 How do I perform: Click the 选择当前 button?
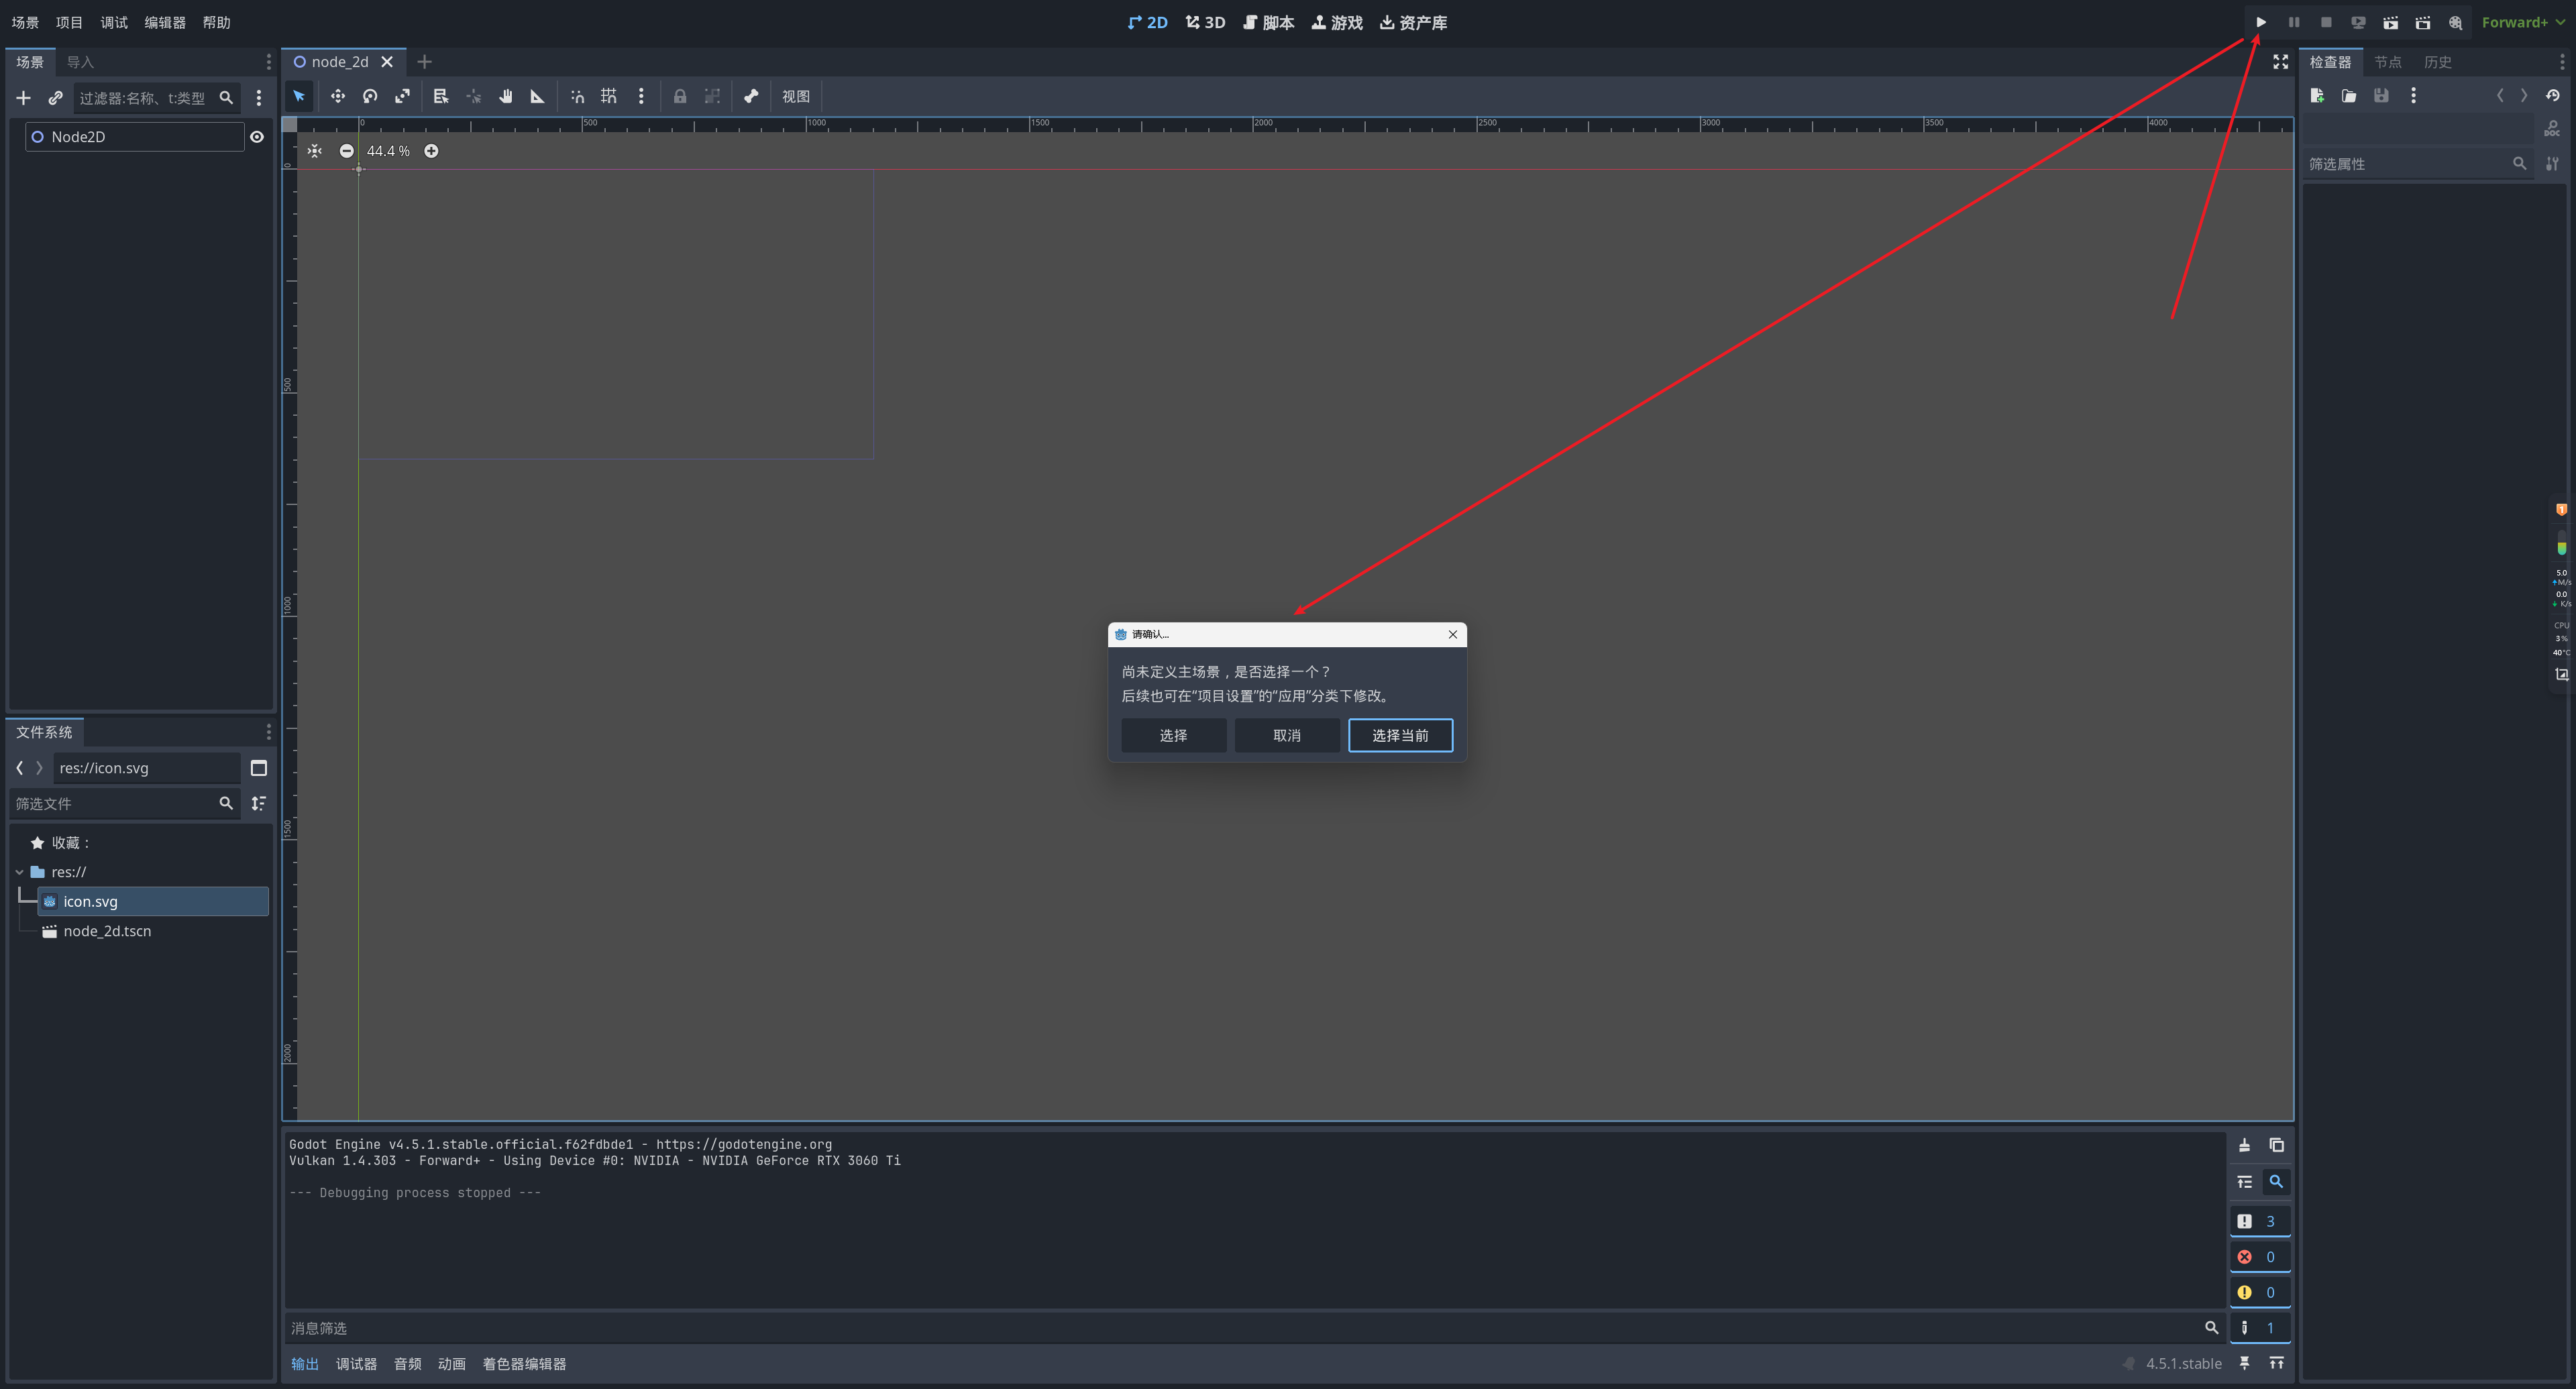point(1399,735)
